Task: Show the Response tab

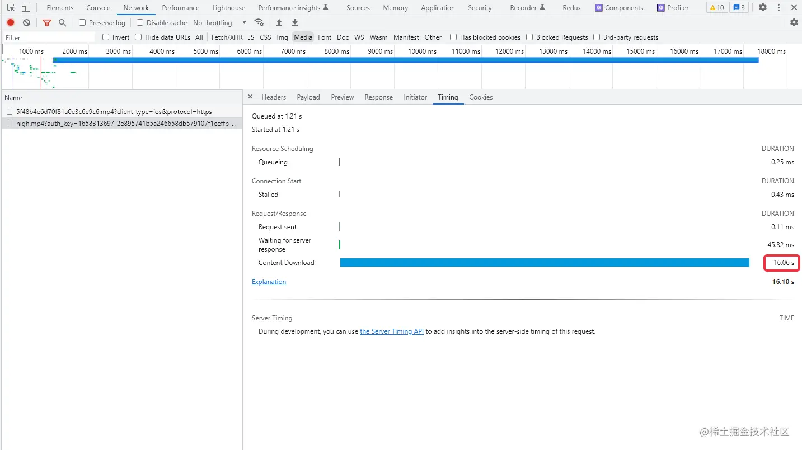Action: pyautogui.click(x=379, y=97)
